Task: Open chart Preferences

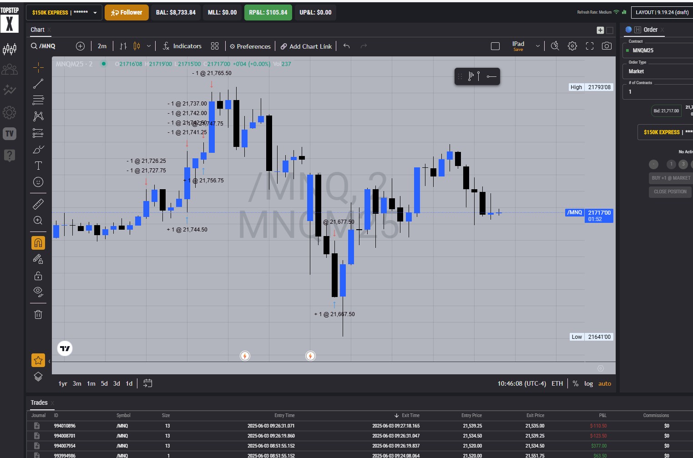Action: [x=250, y=46]
